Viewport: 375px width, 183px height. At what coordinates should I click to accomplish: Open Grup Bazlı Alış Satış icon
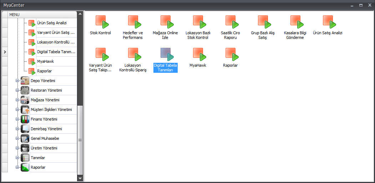point(265,22)
